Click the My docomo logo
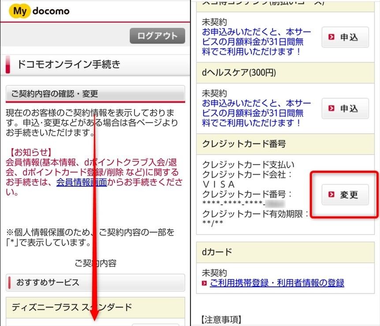 [39, 11]
